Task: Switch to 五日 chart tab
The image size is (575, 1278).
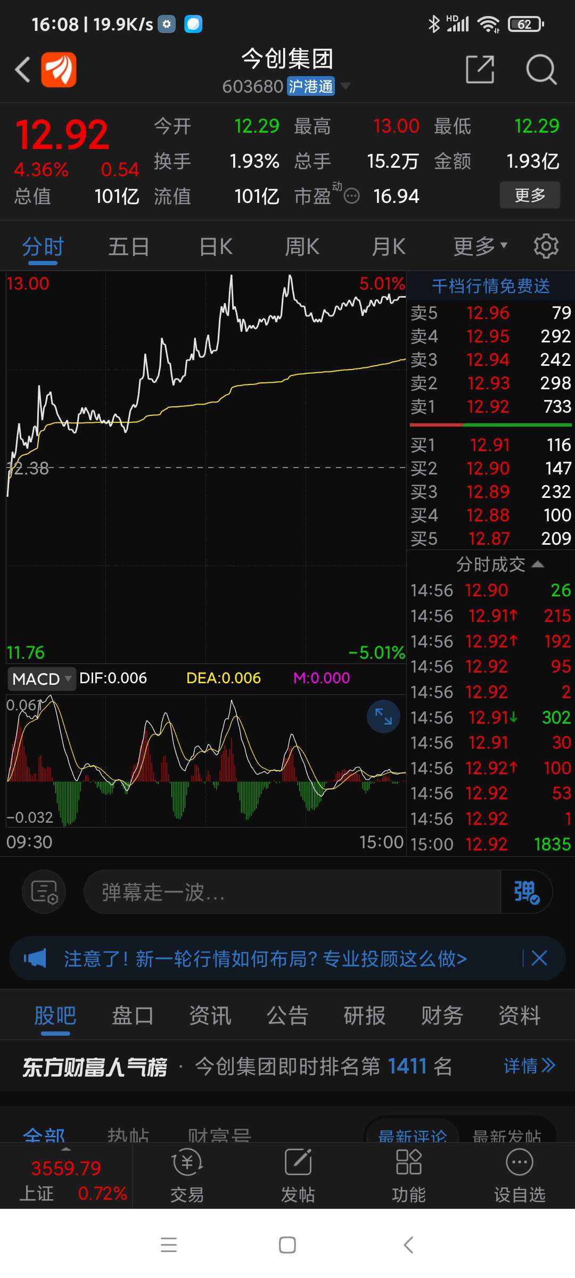Action: coord(129,247)
